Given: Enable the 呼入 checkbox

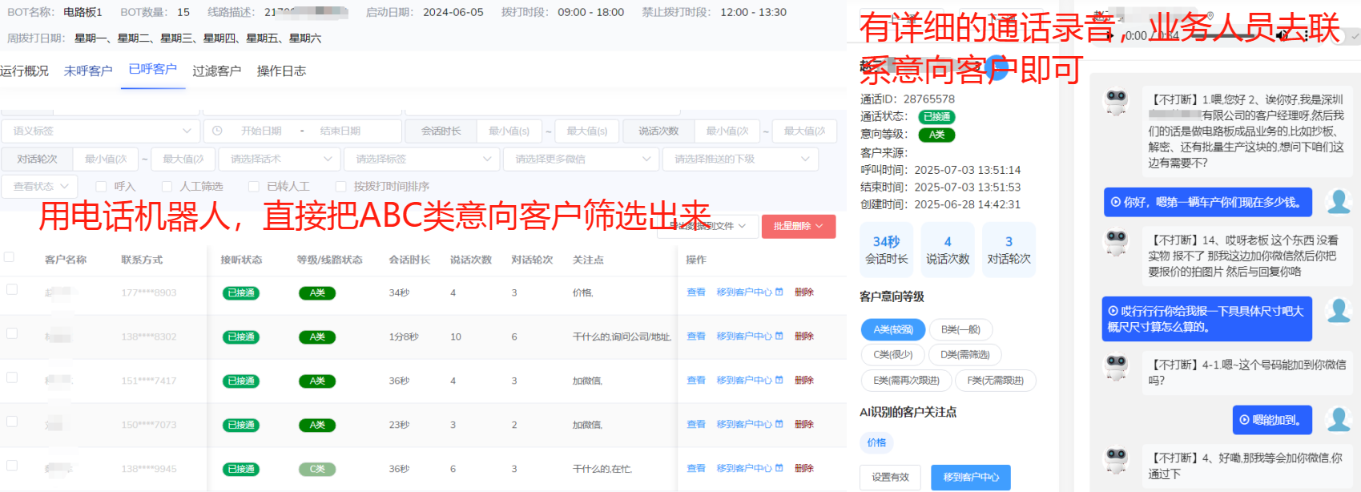Looking at the screenshot, I should coord(101,187).
